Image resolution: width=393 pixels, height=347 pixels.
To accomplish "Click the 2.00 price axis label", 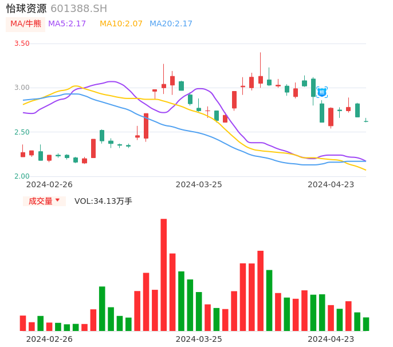I will [22, 176].
